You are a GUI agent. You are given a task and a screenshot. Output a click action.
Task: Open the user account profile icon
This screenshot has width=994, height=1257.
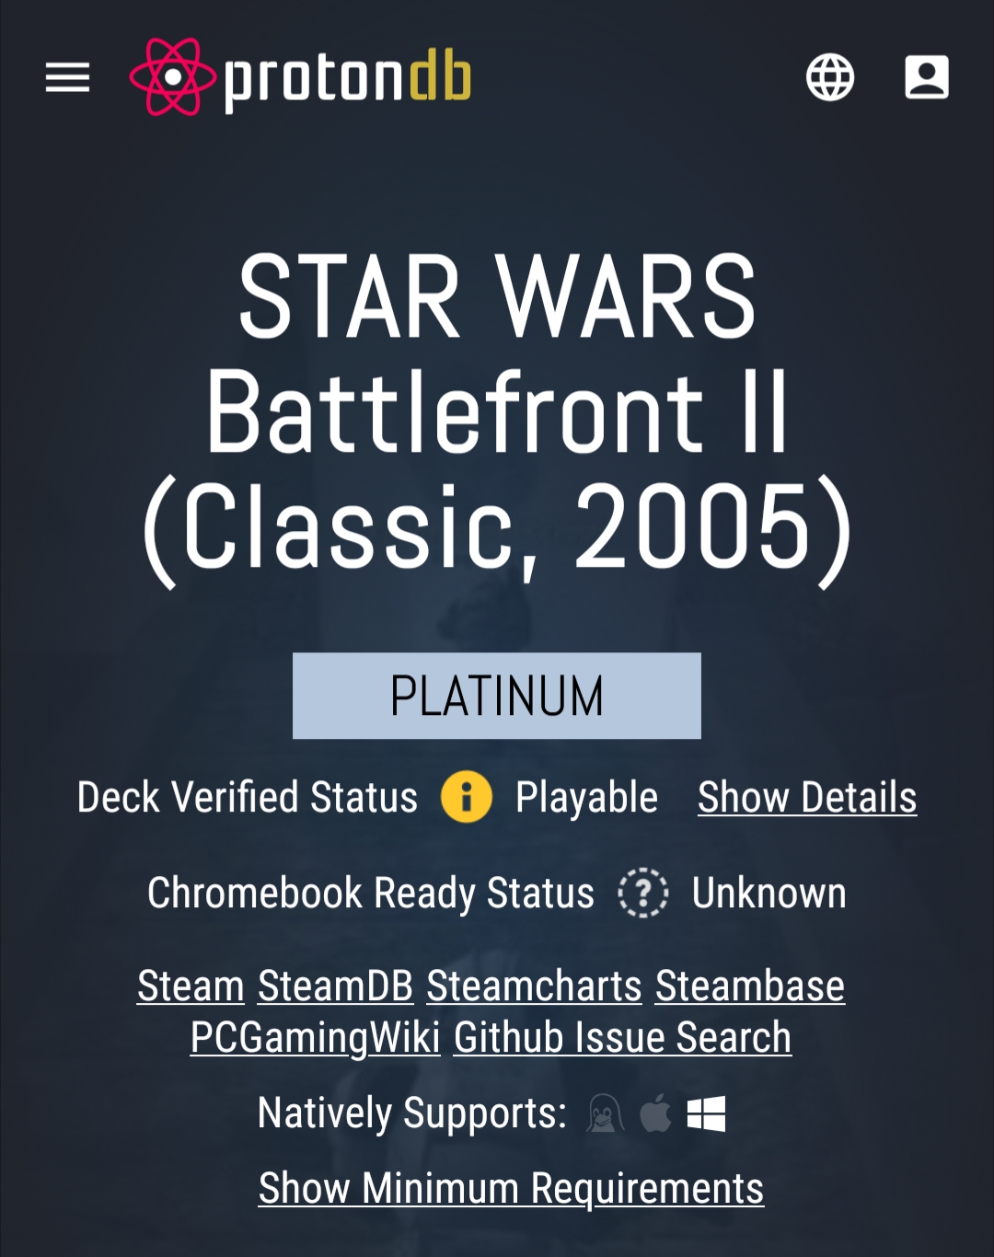[x=926, y=77]
